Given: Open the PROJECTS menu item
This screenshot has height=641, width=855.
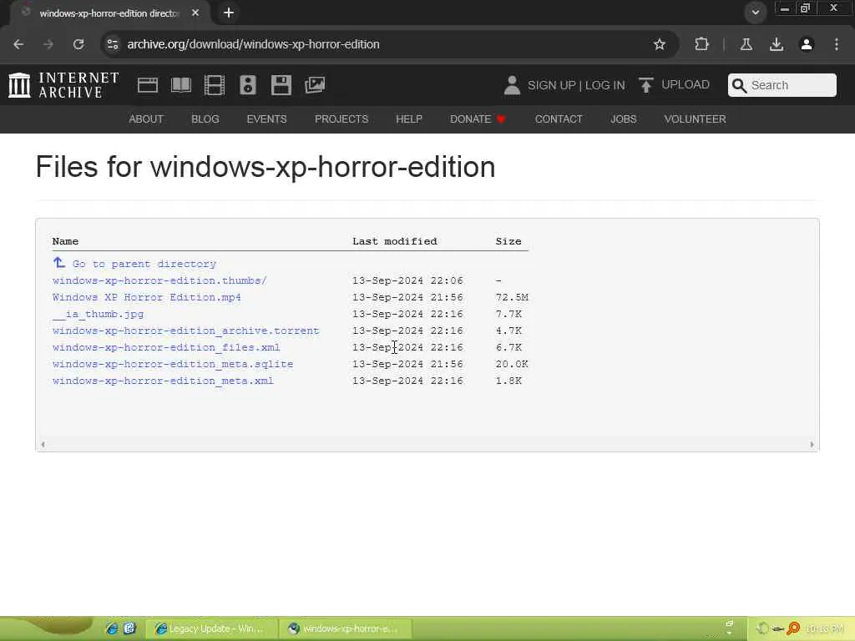Looking at the screenshot, I should pos(341,119).
